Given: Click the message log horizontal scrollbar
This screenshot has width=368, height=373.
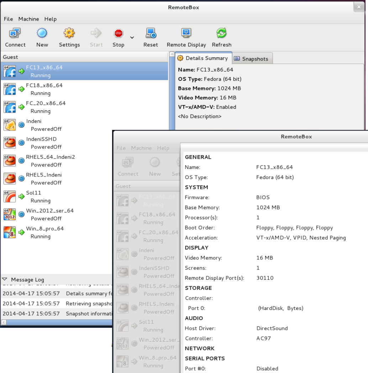Looking at the screenshot, I should (x=57, y=322).
